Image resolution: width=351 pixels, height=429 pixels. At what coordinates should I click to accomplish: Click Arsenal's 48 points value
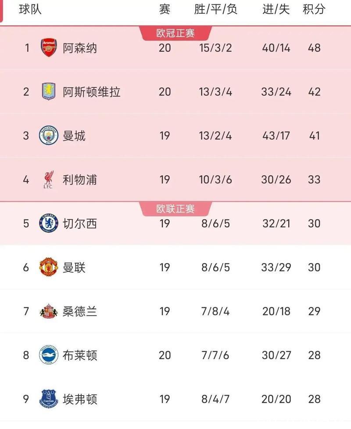314,47
